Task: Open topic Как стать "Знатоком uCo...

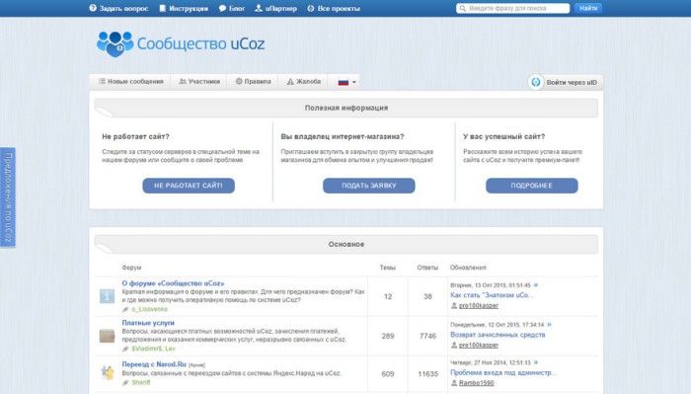Action: [492, 295]
